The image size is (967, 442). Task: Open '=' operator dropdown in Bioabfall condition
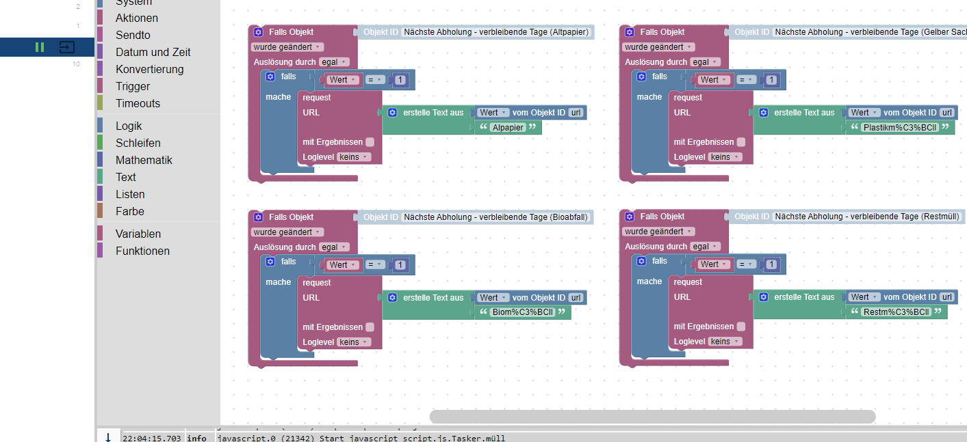coord(375,265)
